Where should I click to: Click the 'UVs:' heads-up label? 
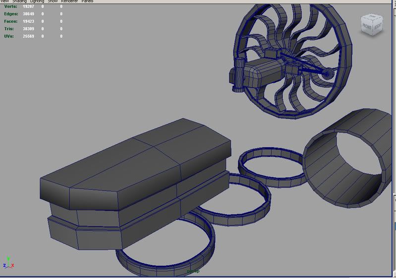pyautogui.click(x=9, y=36)
